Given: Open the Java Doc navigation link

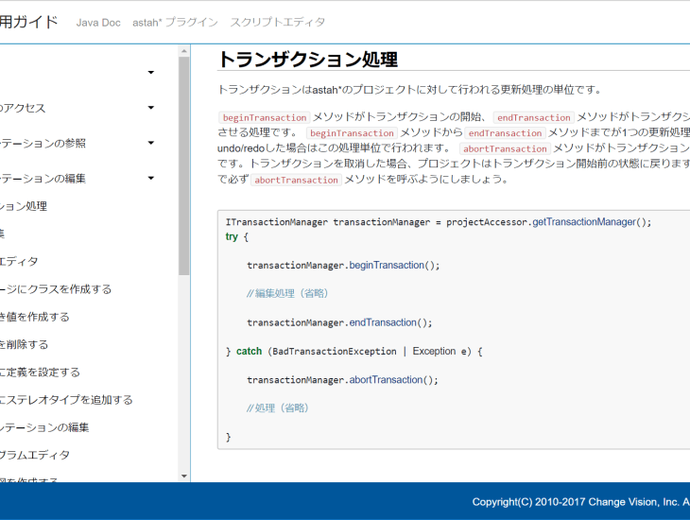Looking at the screenshot, I should click(98, 23).
